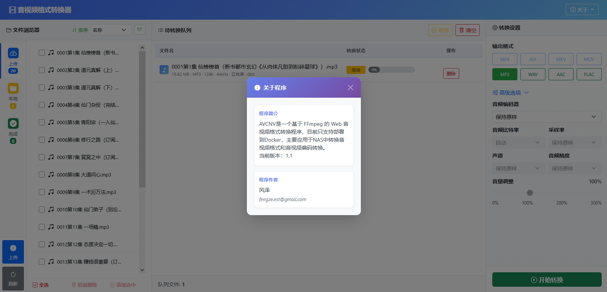Open the 关于 menu in header
Image resolution: width=607 pixels, height=292 pixels.
click(x=582, y=9)
